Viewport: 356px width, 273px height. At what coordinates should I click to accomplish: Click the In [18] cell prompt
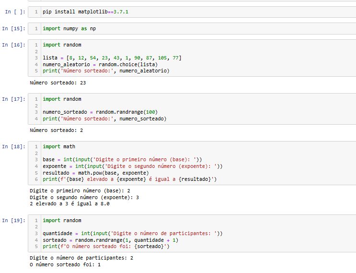pos(13,147)
